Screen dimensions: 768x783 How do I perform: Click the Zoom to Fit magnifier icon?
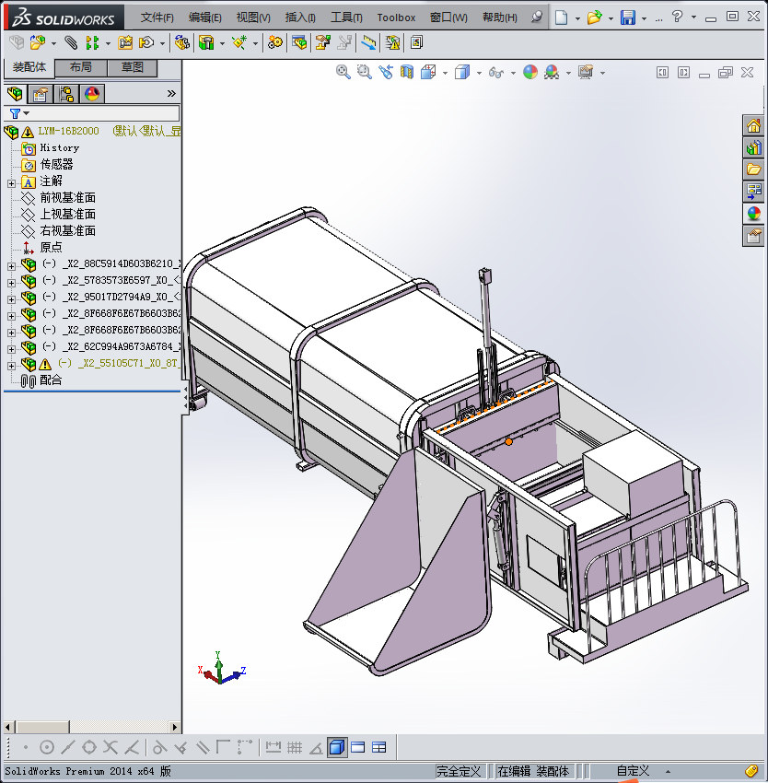click(x=343, y=72)
